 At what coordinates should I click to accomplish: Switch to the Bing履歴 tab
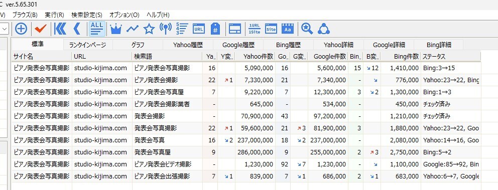pos(288,45)
